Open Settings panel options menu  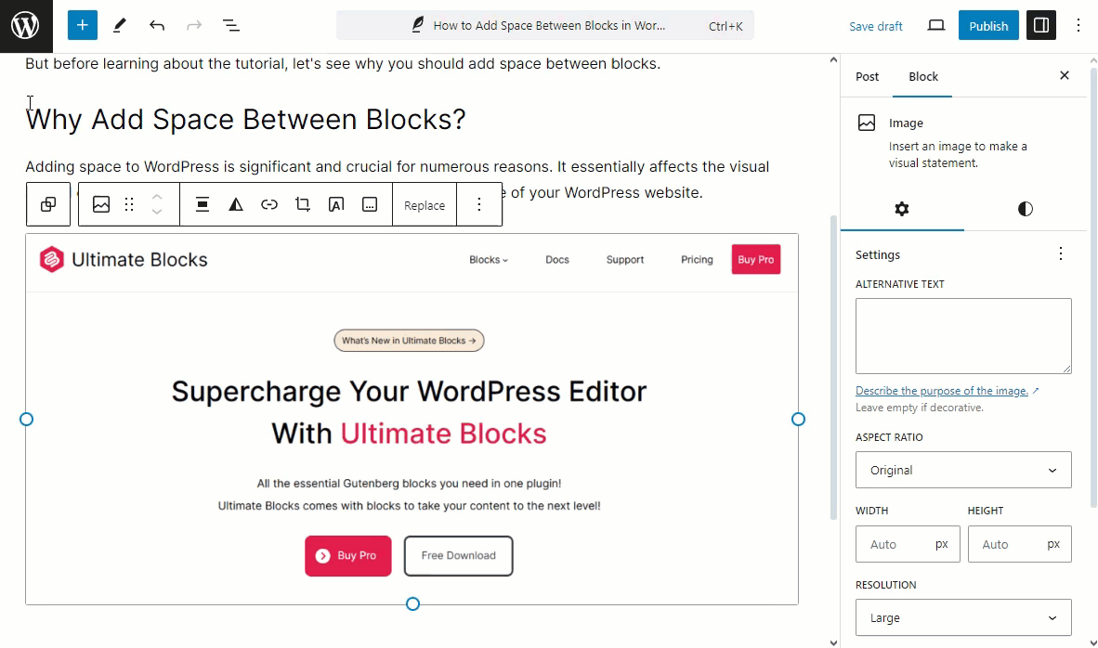click(x=1061, y=254)
